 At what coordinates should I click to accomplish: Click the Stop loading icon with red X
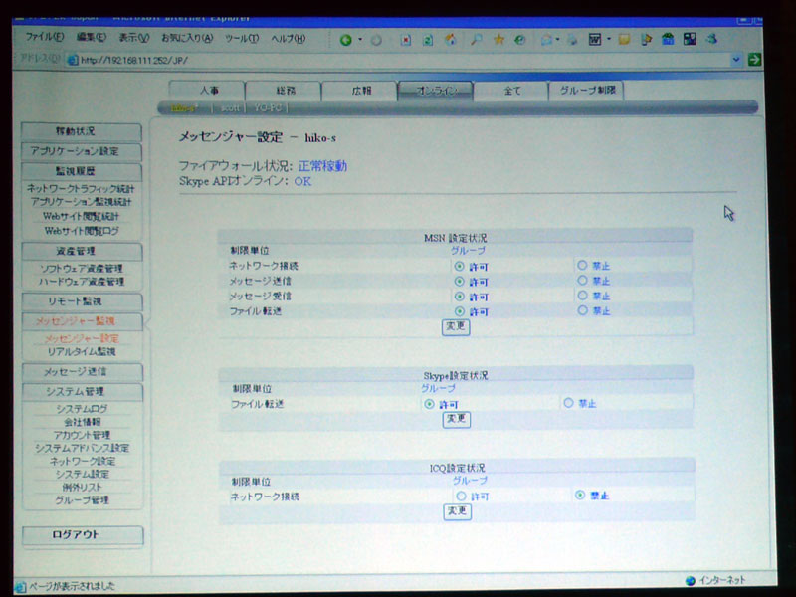(406, 40)
